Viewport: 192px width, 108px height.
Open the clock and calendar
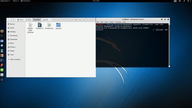pos(96,1)
